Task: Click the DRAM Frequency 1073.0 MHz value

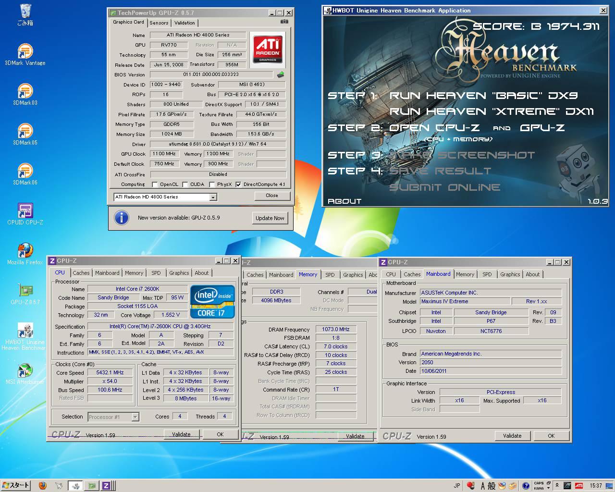Action: [x=336, y=330]
